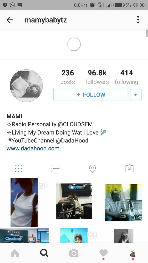Image resolution: width=148 pixels, height=263 pixels.
Task: Open the home feed icon
Action: (x=15, y=253)
